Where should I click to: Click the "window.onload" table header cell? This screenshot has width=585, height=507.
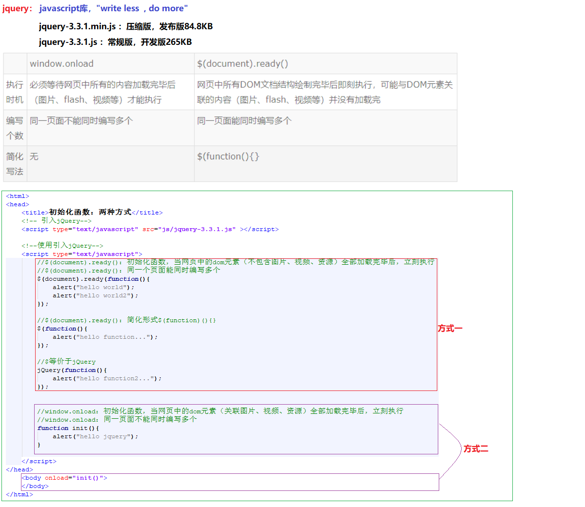(x=62, y=64)
